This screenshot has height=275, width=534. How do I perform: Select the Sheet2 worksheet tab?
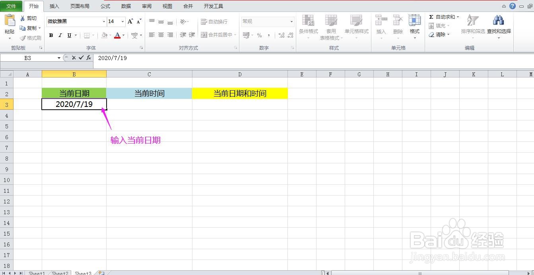(59, 273)
